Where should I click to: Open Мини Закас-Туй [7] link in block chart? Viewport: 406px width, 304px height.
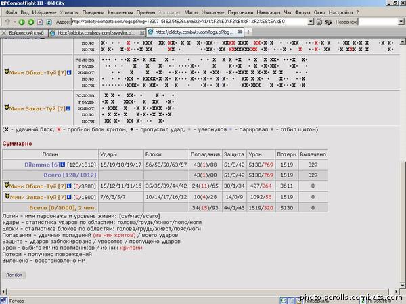tap(37, 108)
